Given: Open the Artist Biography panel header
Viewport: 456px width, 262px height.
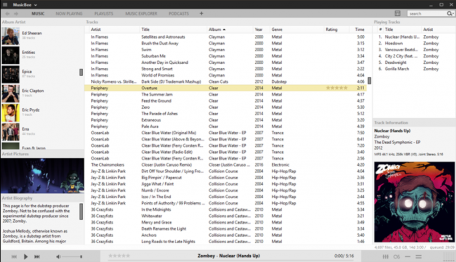Looking at the screenshot, I should (17, 198).
